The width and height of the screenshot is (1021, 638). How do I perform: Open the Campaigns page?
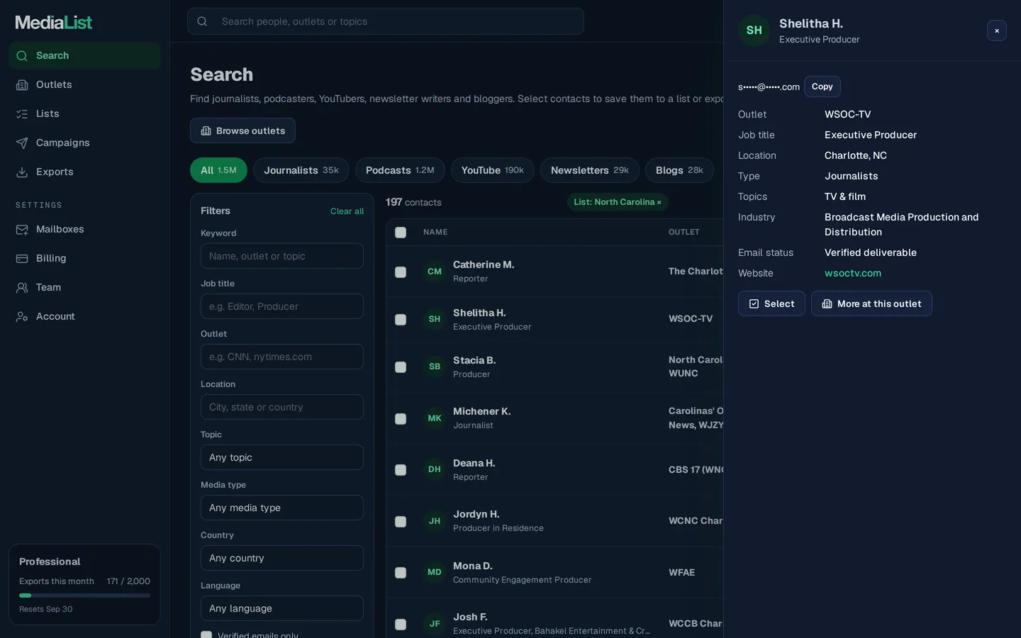(x=84, y=142)
